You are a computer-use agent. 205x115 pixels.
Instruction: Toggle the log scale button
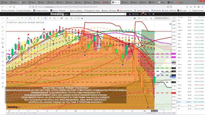pyautogui.click(x=164, y=113)
